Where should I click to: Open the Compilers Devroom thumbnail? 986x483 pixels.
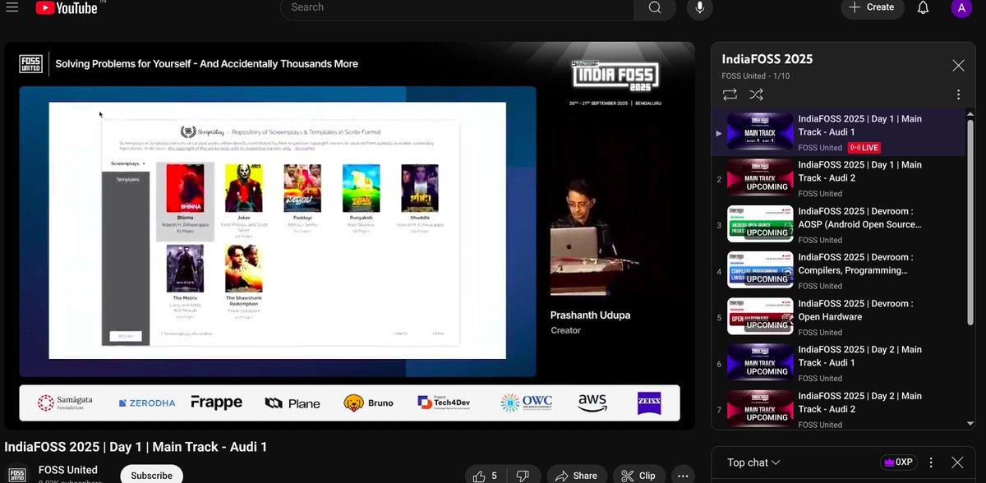(760, 269)
